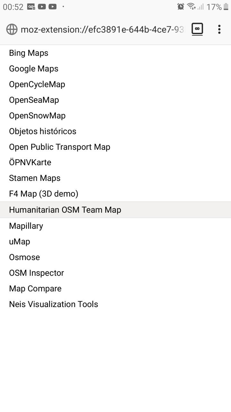Image resolution: width=231 pixels, height=412 pixels.
Task: Select OSM Inspector entry
Action: click(x=116, y=273)
